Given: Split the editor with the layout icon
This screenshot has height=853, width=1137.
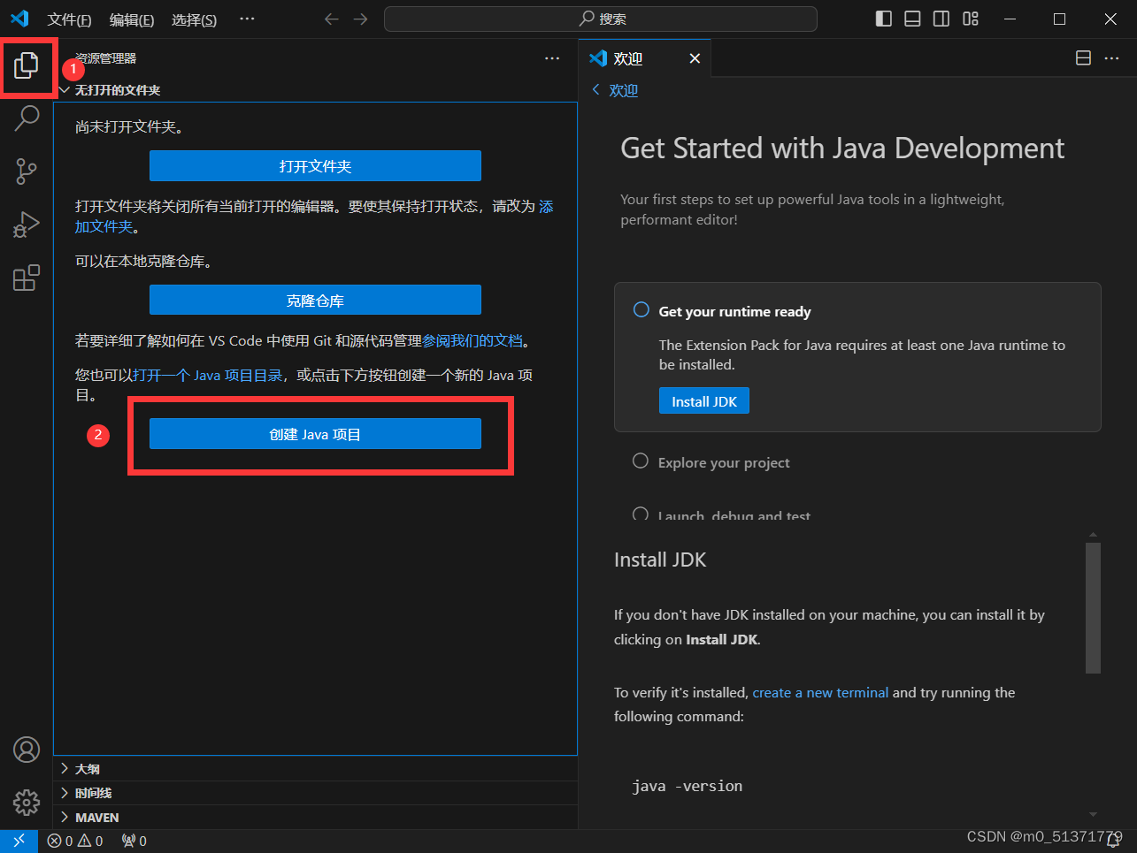Looking at the screenshot, I should [x=1083, y=57].
